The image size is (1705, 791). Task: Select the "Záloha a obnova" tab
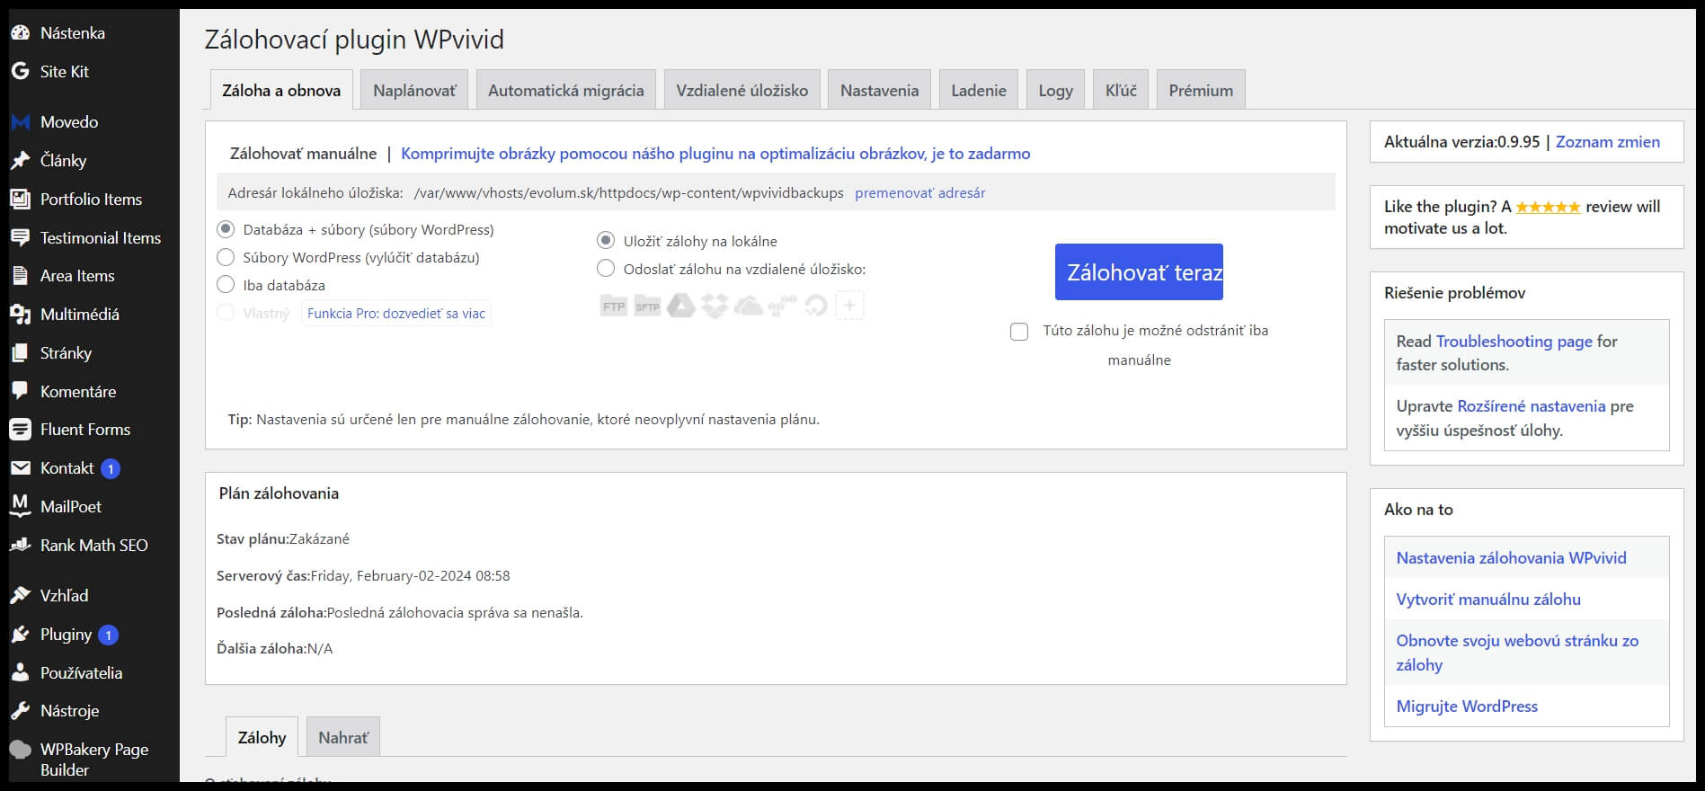[x=281, y=90]
